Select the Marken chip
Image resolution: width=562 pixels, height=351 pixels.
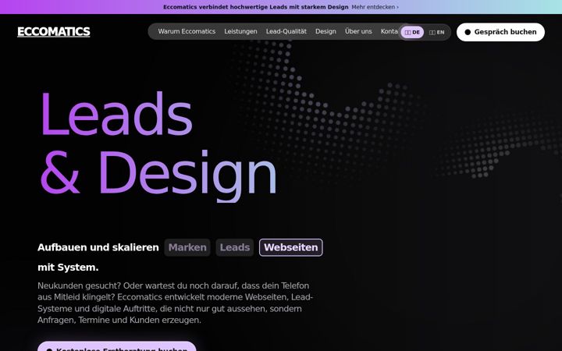[x=187, y=247]
